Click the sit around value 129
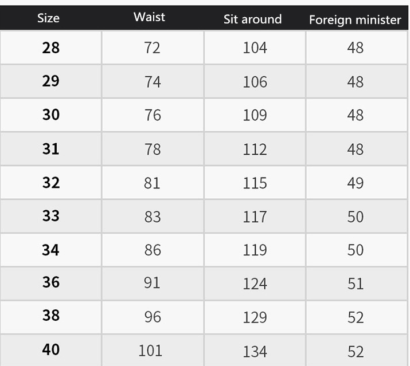Screen dimensions: 410x366 click(x=255, y=317)
